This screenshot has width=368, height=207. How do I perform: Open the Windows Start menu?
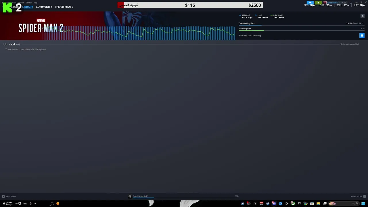(x=363, y=204)
